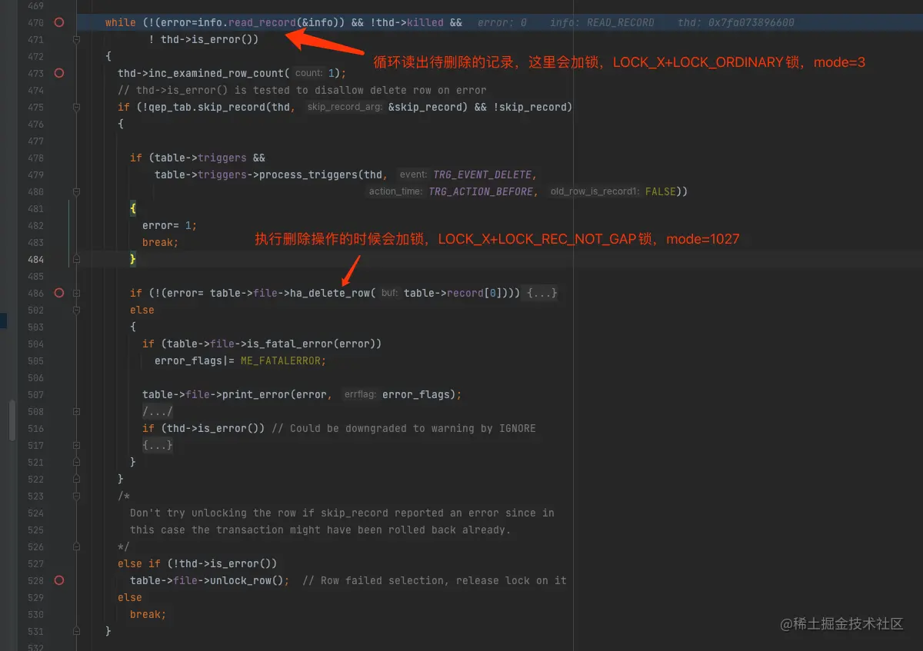
Task: Click process_triggers on line 479
Action: click(x=308, y=174)
